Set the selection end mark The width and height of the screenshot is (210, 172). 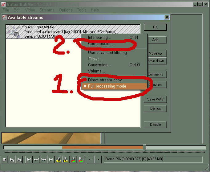(x=98, y=160)
